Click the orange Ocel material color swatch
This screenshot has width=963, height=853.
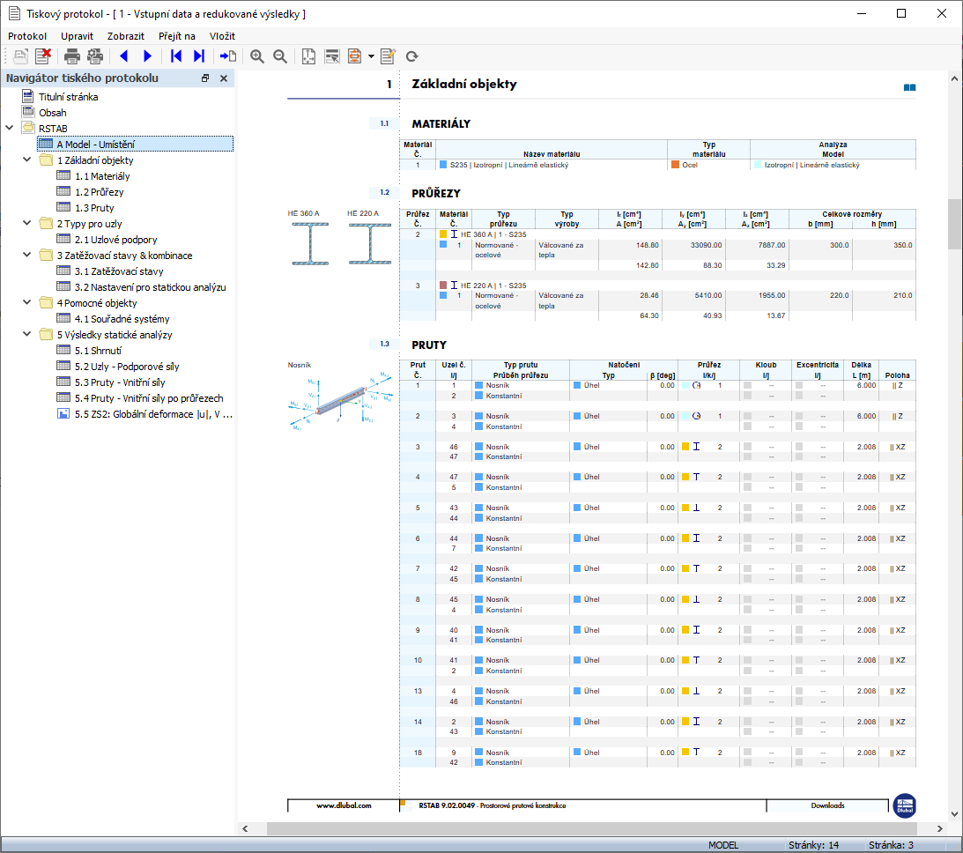676,165
